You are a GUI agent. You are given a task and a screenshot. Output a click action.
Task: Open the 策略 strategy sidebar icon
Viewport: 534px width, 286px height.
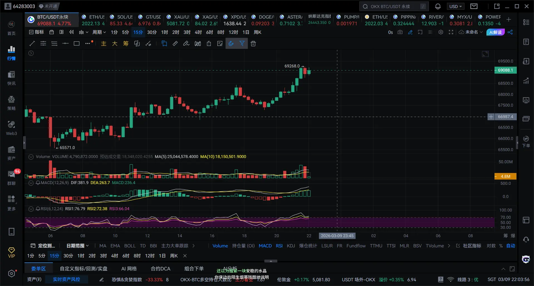point(11,103)
